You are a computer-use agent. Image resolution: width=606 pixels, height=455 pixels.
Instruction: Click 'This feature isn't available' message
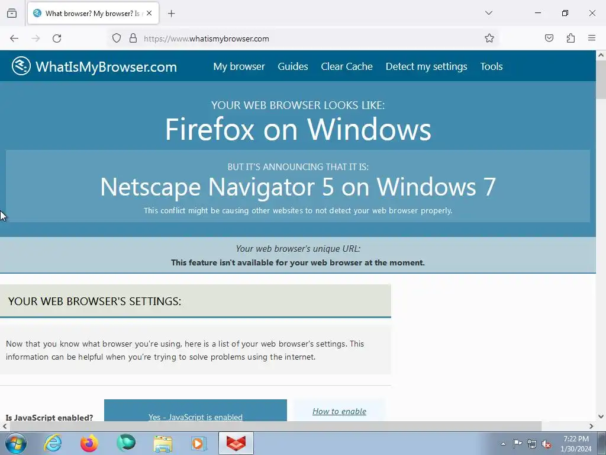point(298,262)
